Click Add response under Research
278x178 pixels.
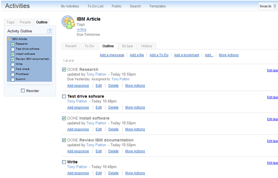pyautogui.click(x=78, y=86)
